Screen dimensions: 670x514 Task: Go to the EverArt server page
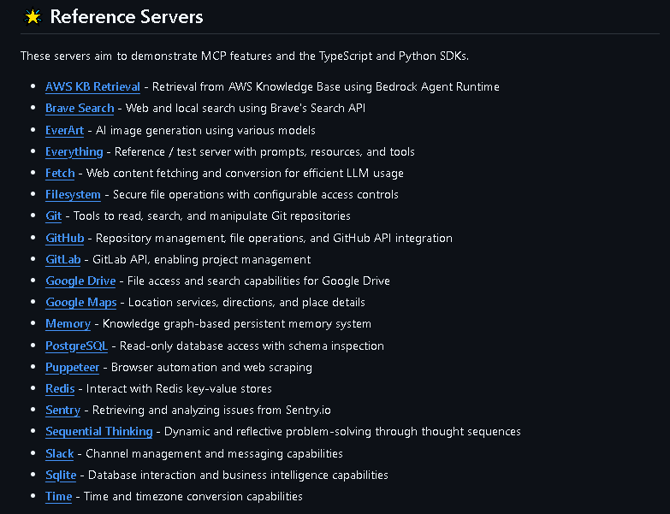point(64,130)
